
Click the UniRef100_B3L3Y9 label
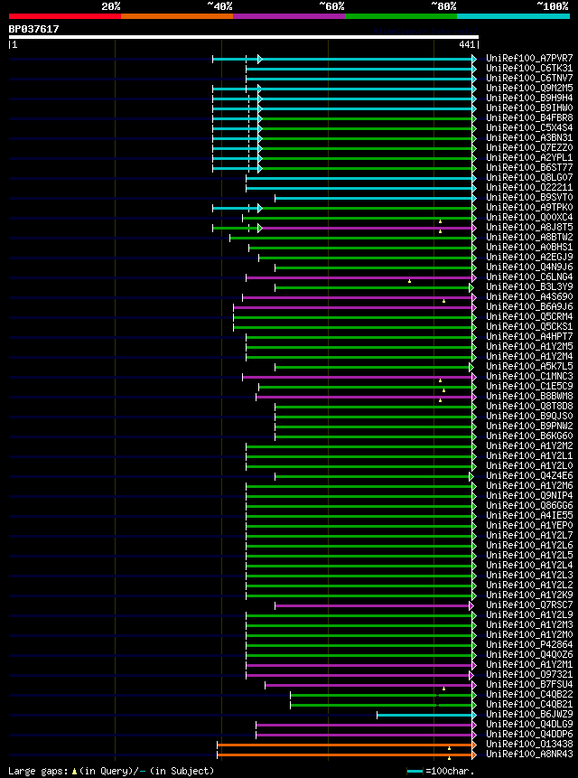529,286
